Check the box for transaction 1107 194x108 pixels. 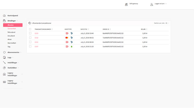30,46
